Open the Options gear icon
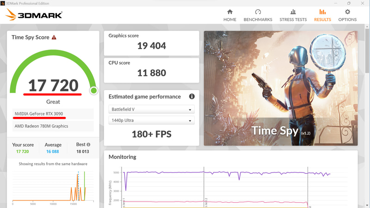 tap(347, 12)
